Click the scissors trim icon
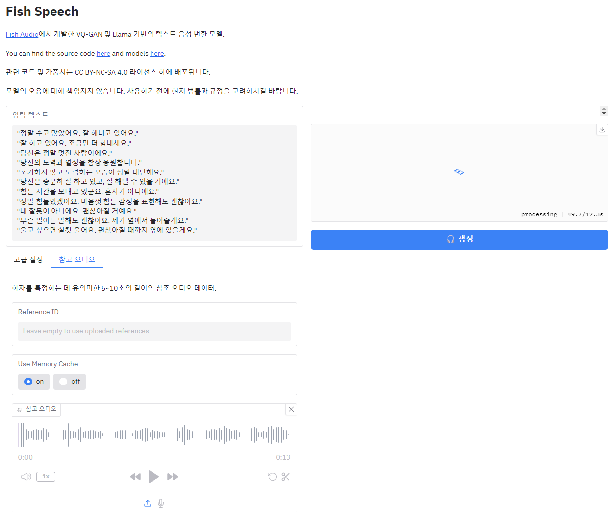Screen dimensions: 613x512 click(285, 477)
